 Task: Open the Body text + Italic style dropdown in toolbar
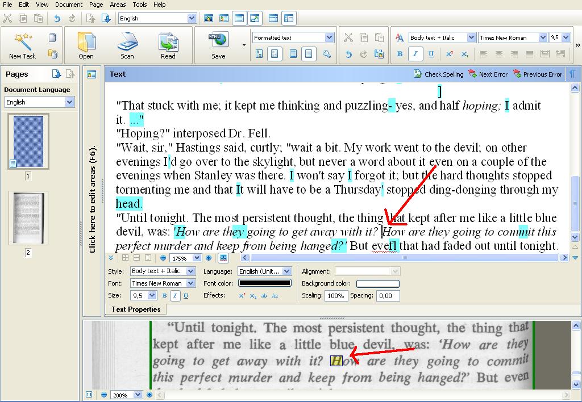pyautogui.click(x=471, y=37)
